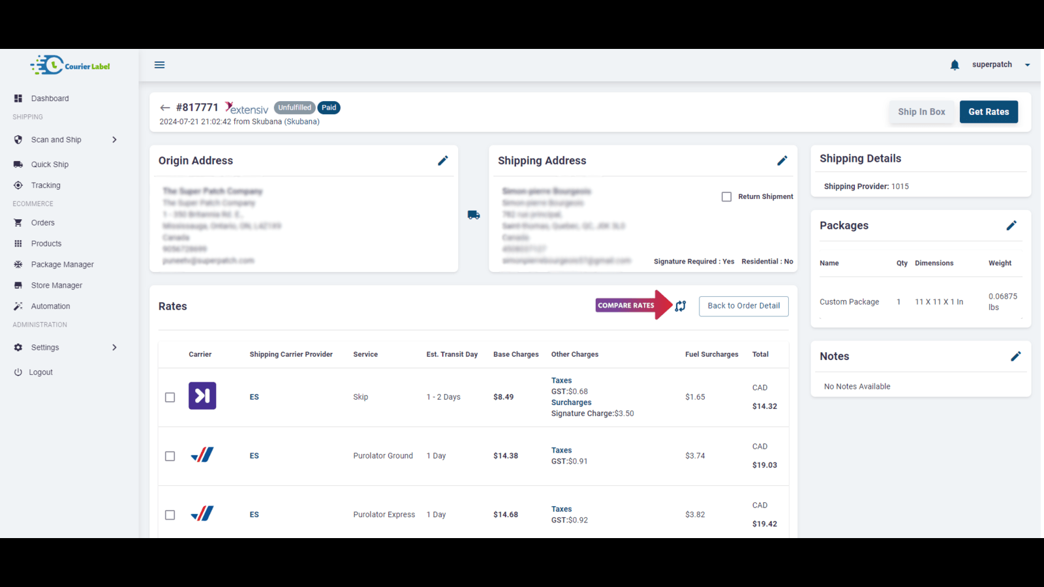Click the Base Charges column header
Image resolution: width=1044 pixels, height=587 pixels.
516,354
